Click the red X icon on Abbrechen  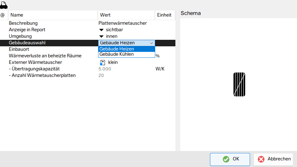(x=261, y=159)
